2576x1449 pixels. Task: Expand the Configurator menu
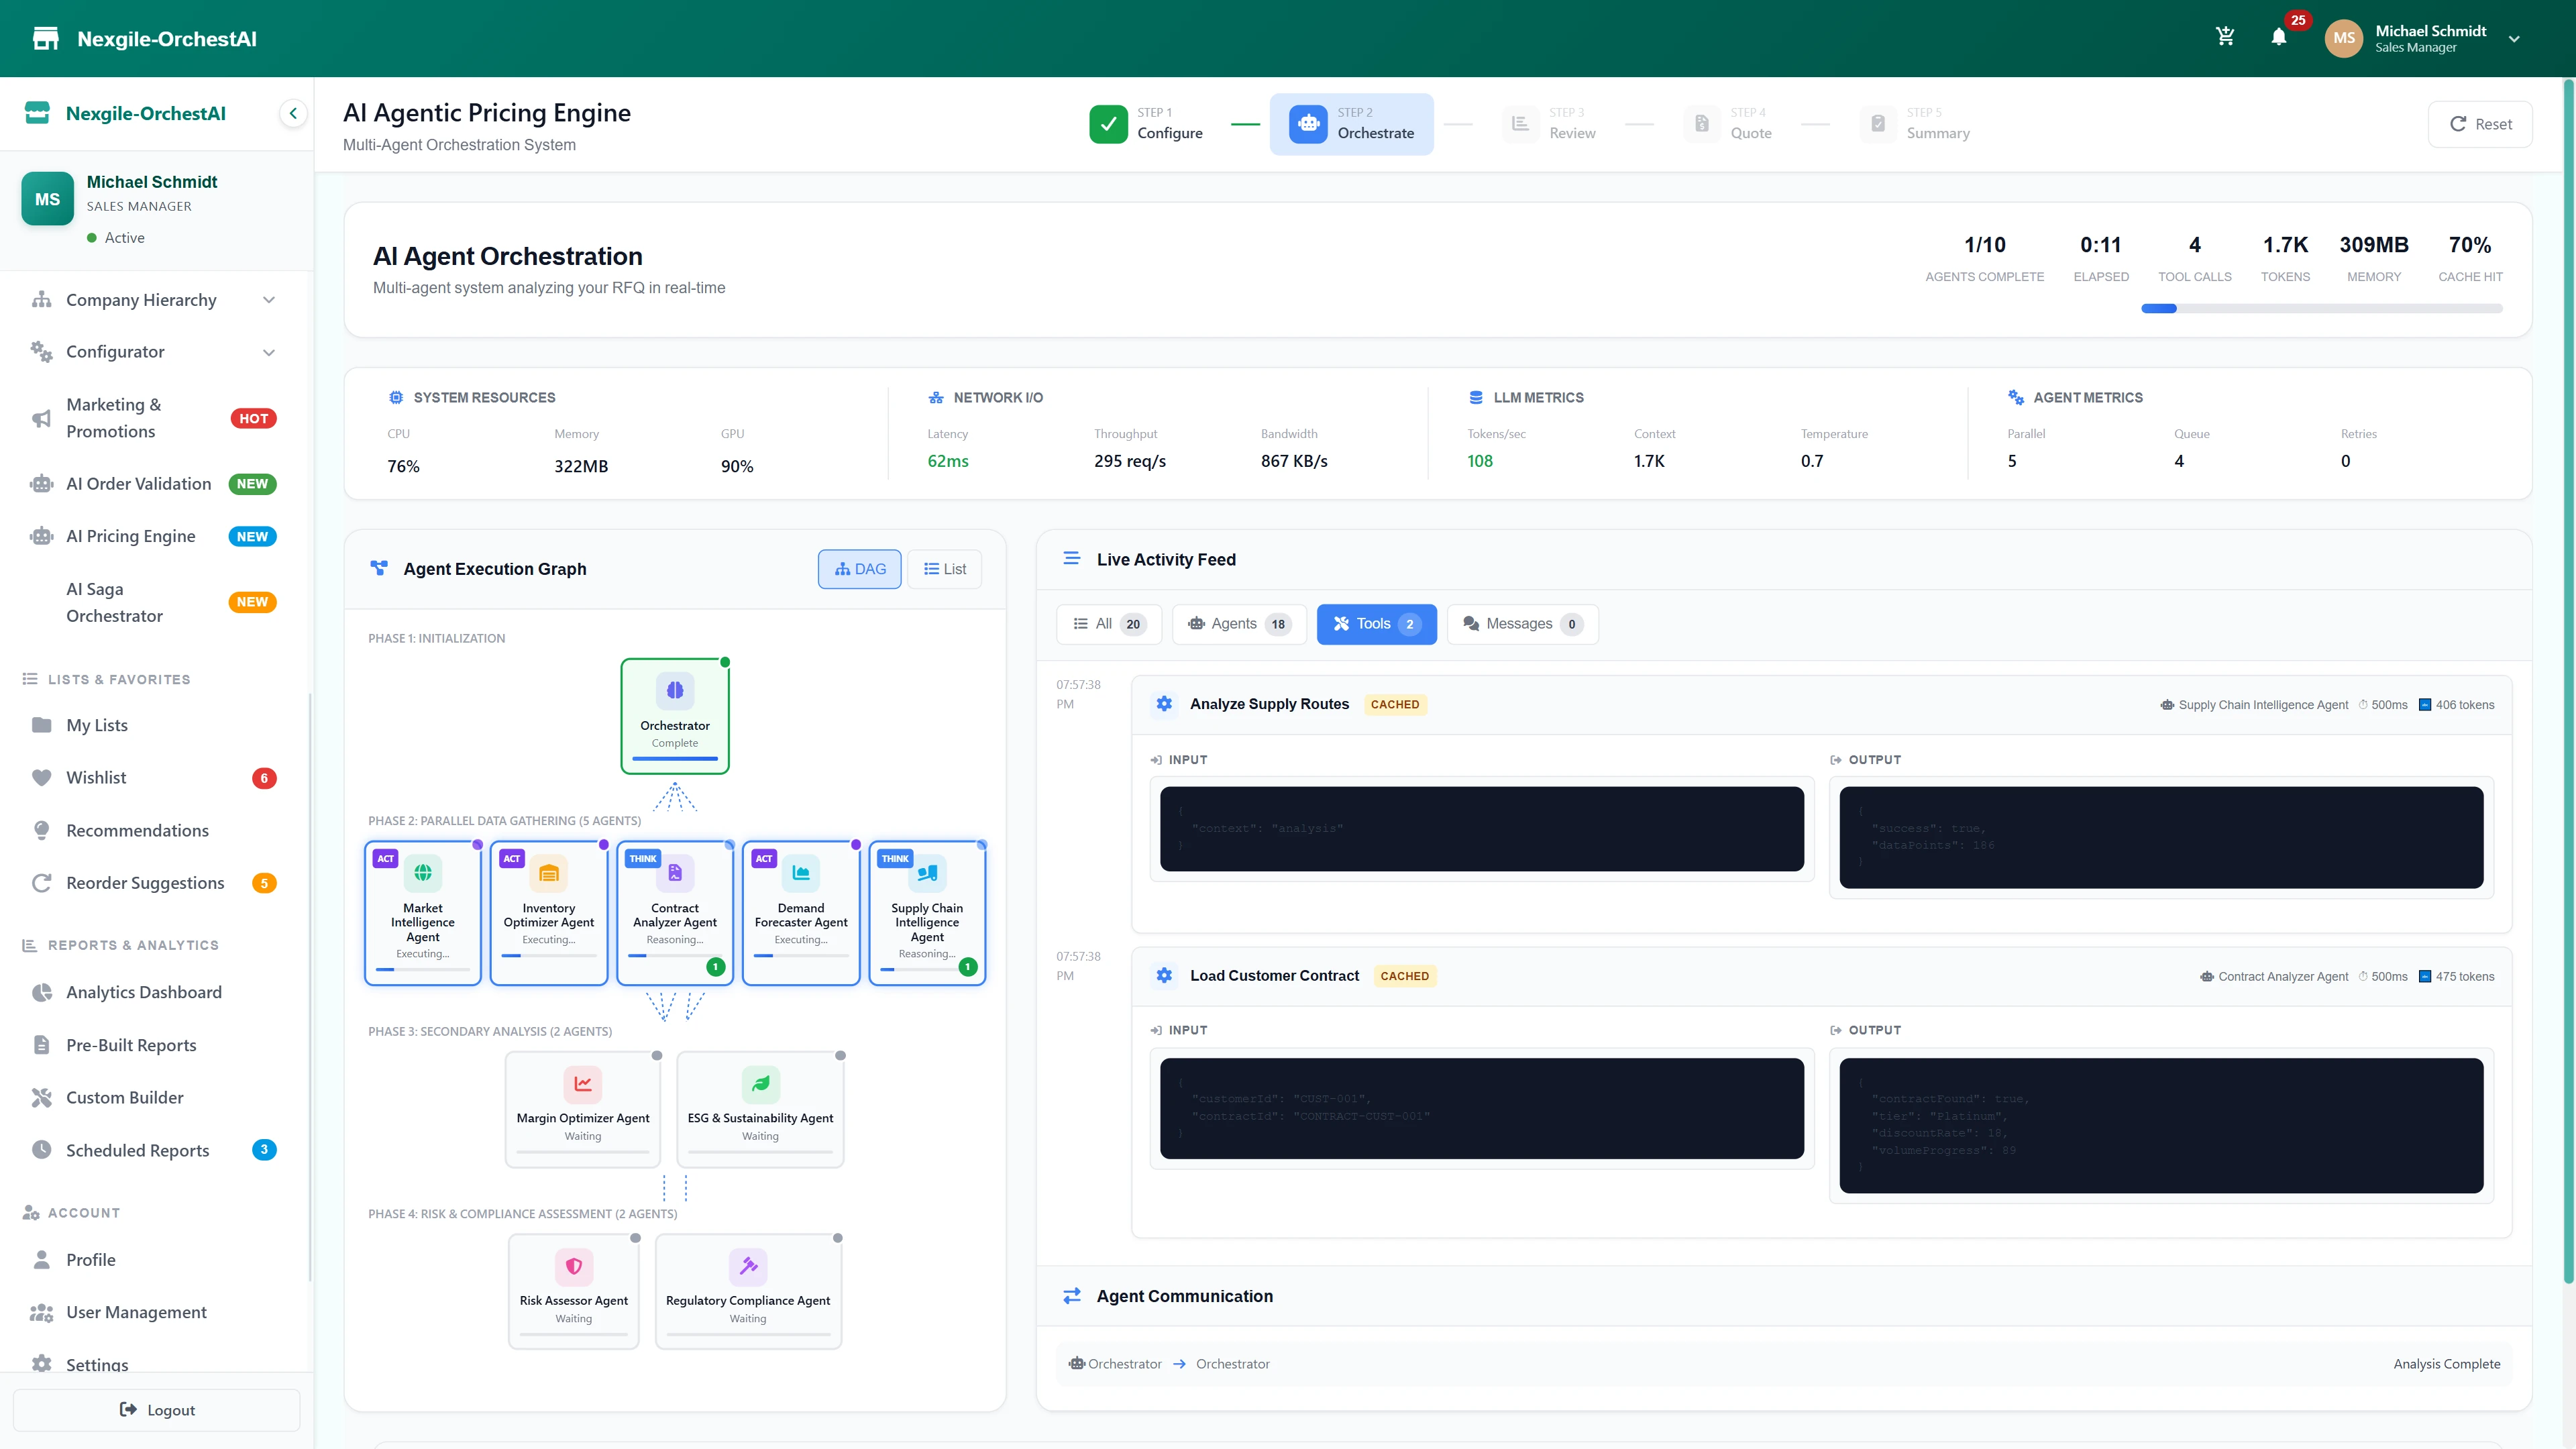click(x=268, y=352)
